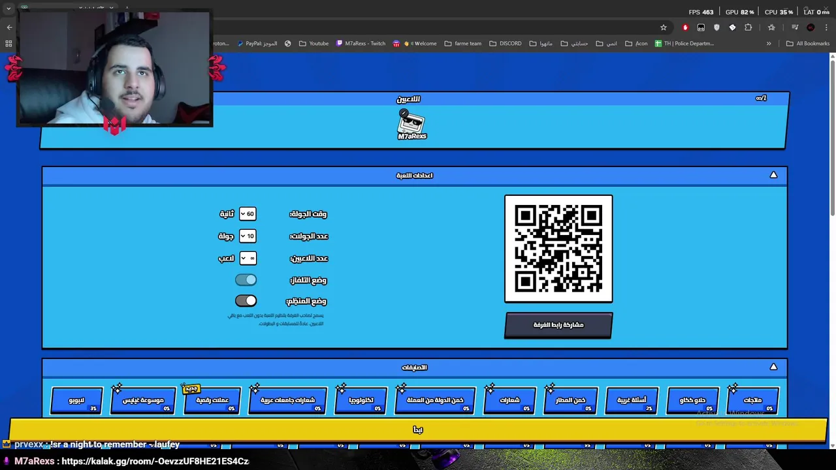Viewport: 836px width, 470px height.
Task: Select the شعارات category
Action: click(509, 400)
